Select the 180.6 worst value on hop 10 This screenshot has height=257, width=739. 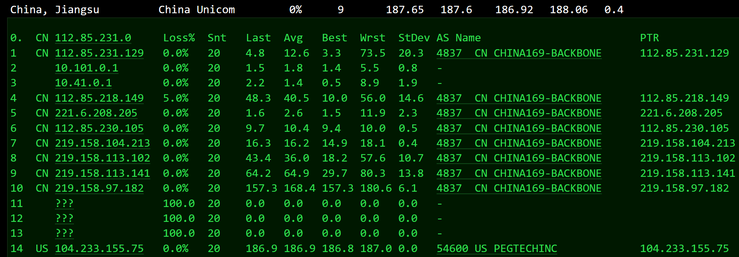(x=376, y=188)
